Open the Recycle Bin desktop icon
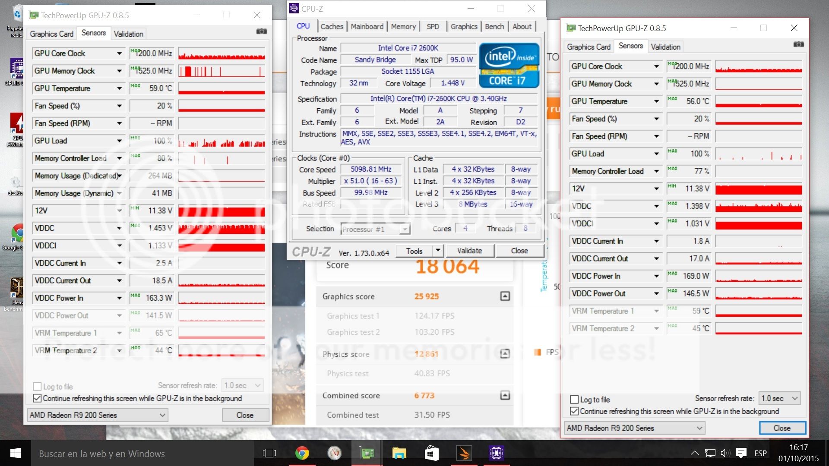The height and width of the screenshot is (466, 829). (16, 21)
